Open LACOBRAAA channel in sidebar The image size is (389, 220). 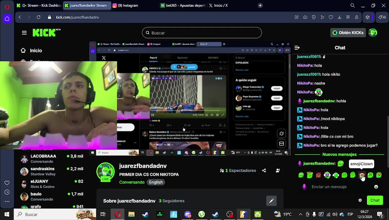[x=52, y=159]
